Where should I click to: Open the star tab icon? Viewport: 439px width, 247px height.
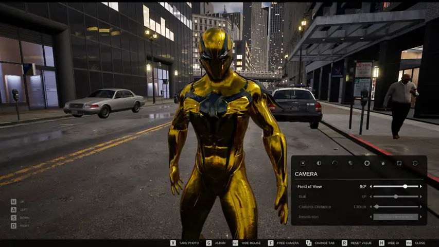(x=383, y=163)
